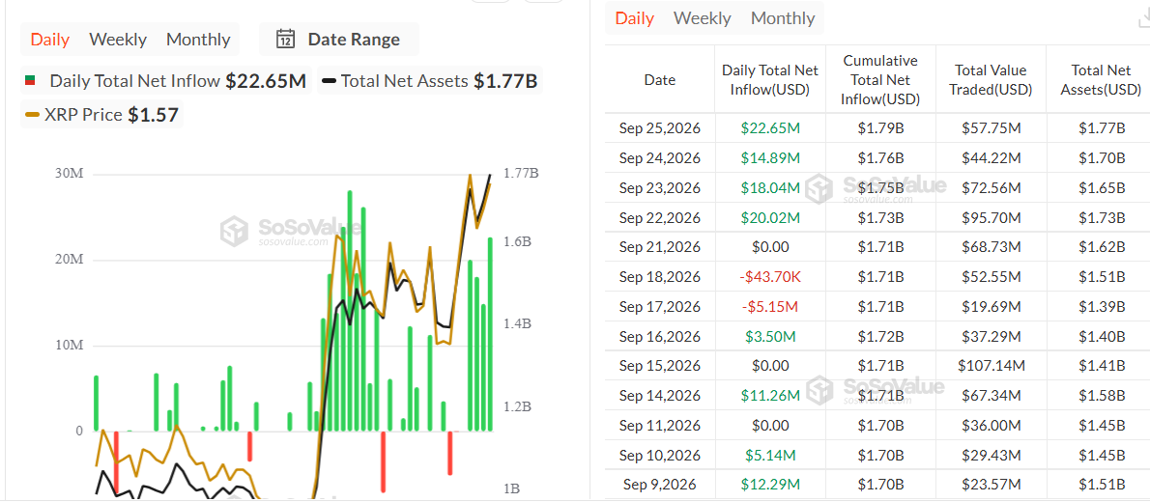Image resolution: width=1150 pixels, height=502 pixels.
Task: Click the $5.14M net inflow cell
Action: tap(770, 455)
